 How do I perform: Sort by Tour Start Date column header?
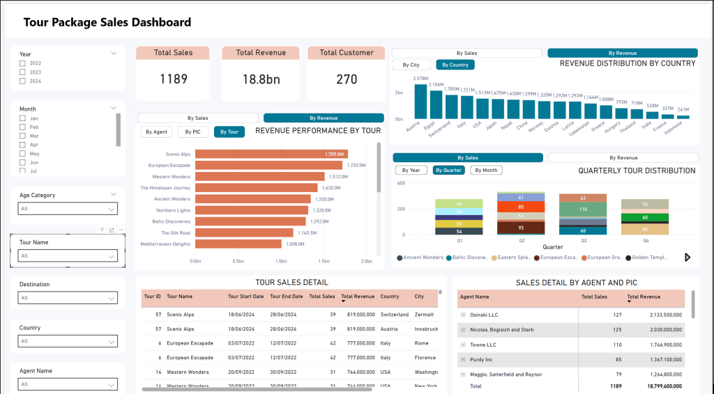point(246,297)
